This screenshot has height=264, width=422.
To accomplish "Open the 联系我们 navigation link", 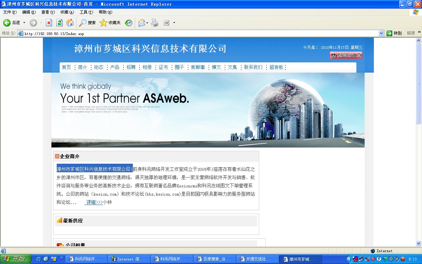I will click(x=253, y=67).
